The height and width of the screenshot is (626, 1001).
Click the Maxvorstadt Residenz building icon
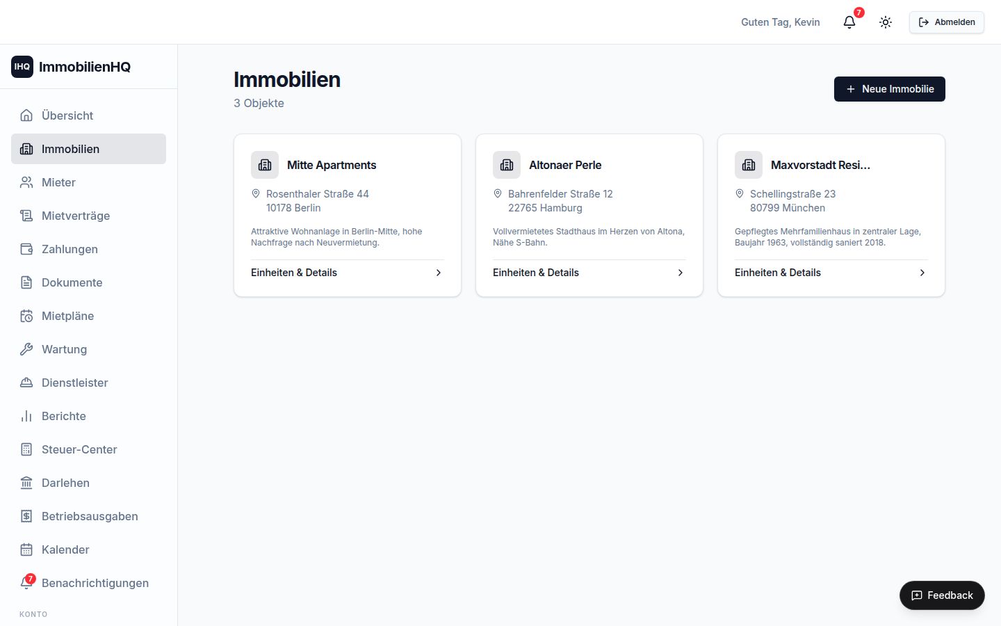click(749, 165)
